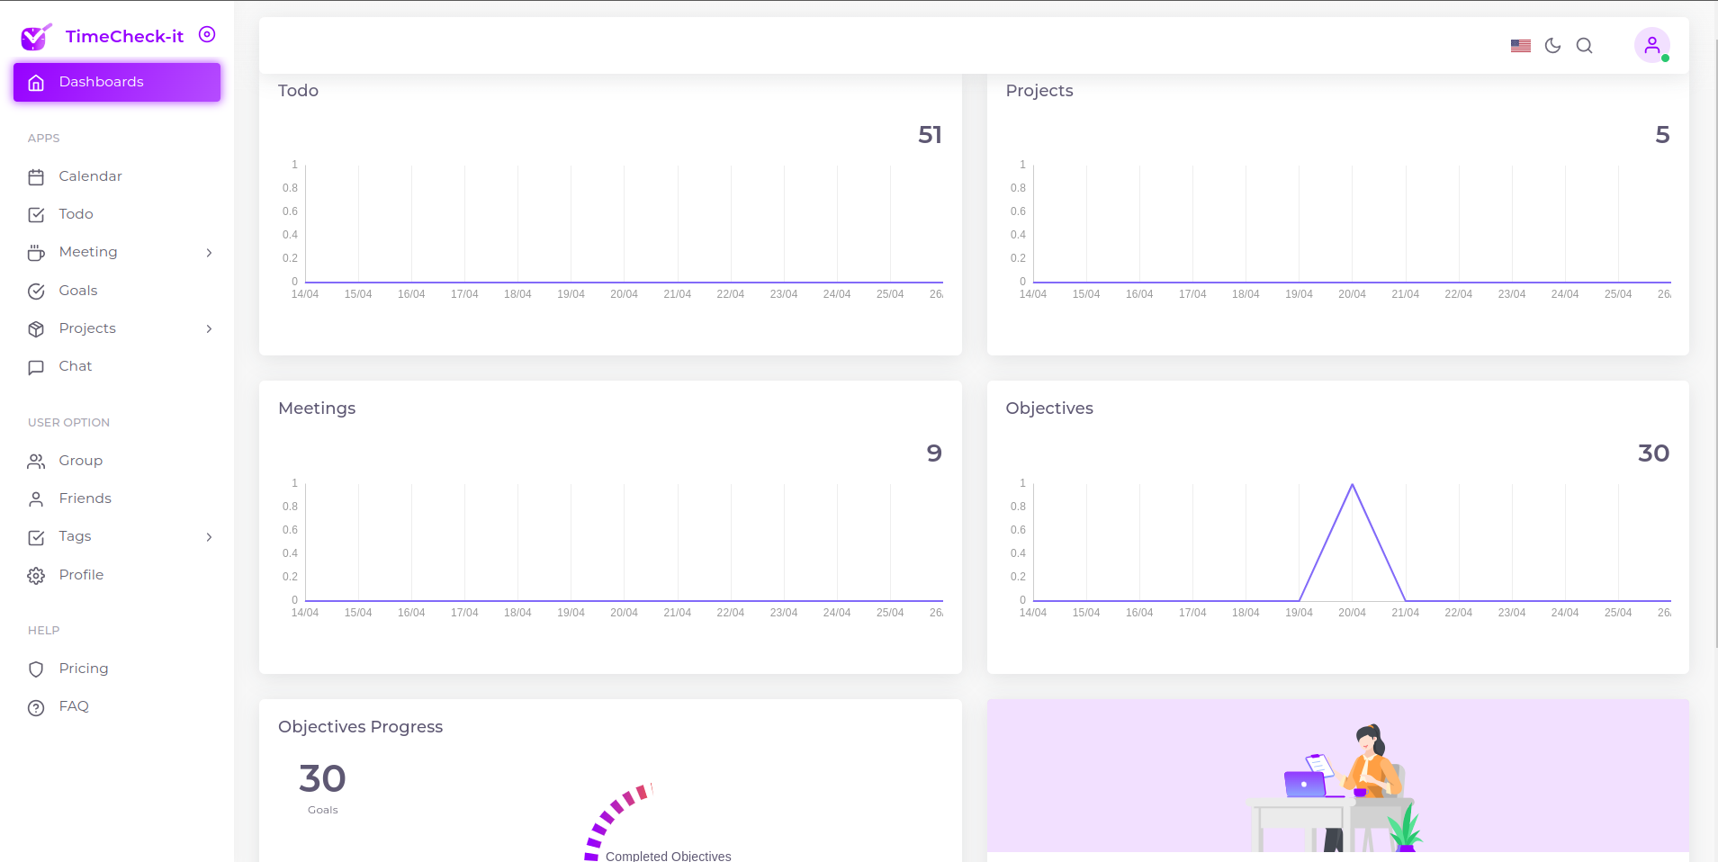Open the search magnifier in the top bar

1583,45
